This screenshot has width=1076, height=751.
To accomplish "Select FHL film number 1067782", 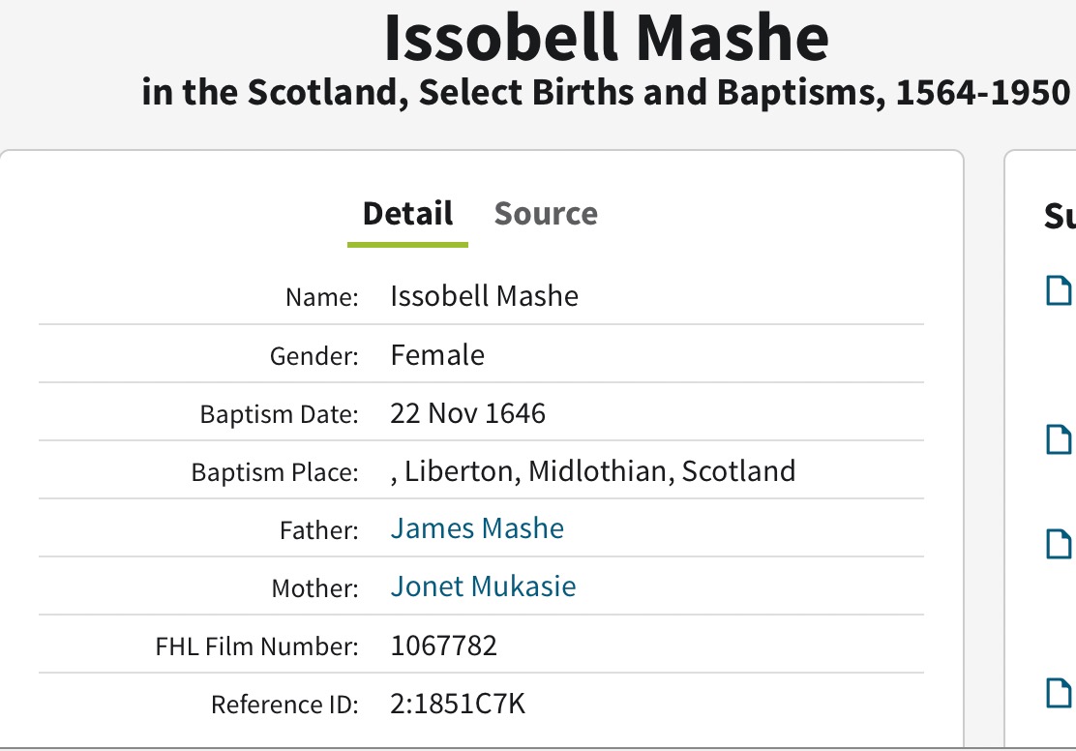I will [x=443, y=646].
